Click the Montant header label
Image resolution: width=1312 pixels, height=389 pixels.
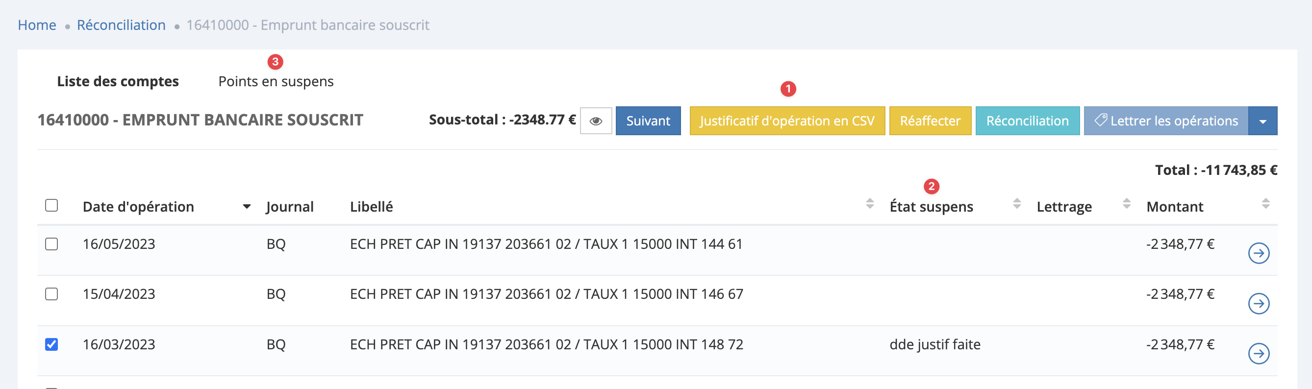(x=1175, y=207)
